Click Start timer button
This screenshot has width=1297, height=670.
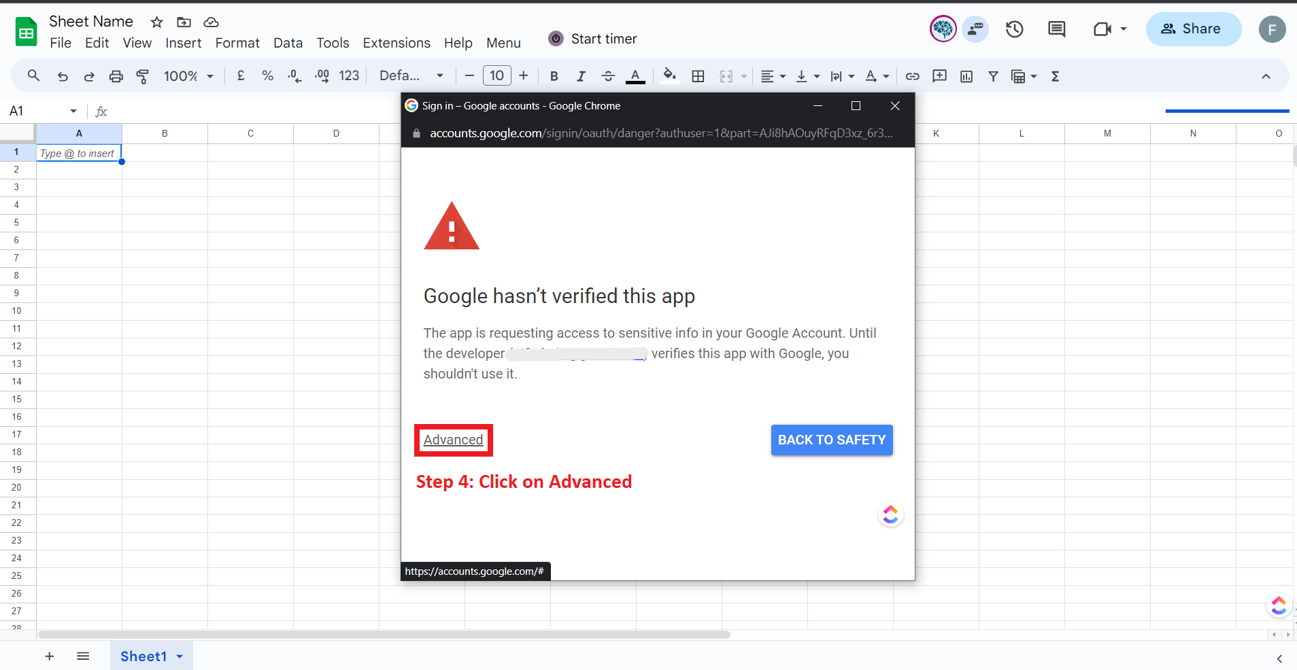(592, 39)
